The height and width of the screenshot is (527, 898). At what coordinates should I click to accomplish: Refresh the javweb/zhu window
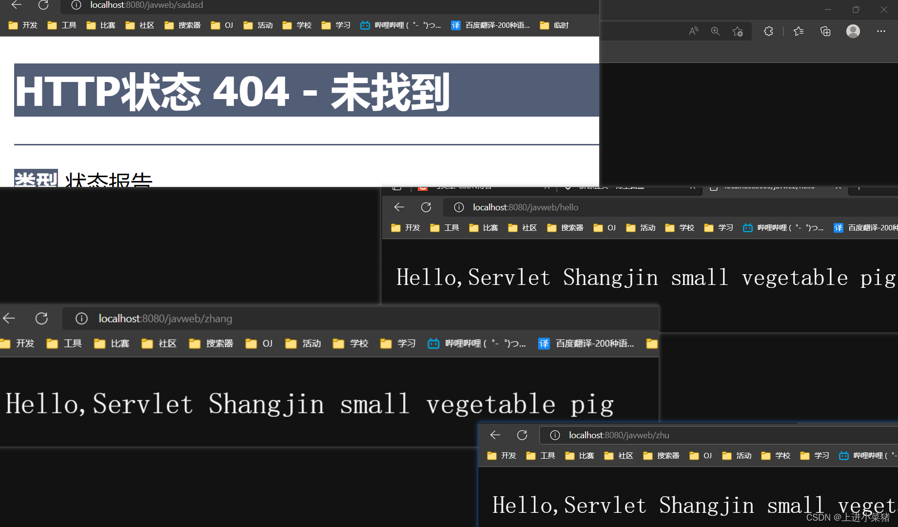(522, 435)
